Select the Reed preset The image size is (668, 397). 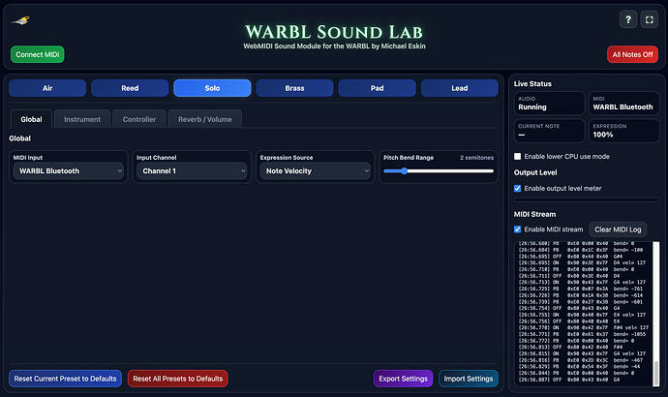pyautogui.click(x=130, y=88)
